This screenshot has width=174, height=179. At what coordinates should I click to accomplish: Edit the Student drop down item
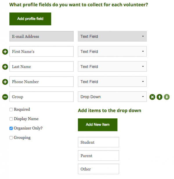[x=99, y=142]
